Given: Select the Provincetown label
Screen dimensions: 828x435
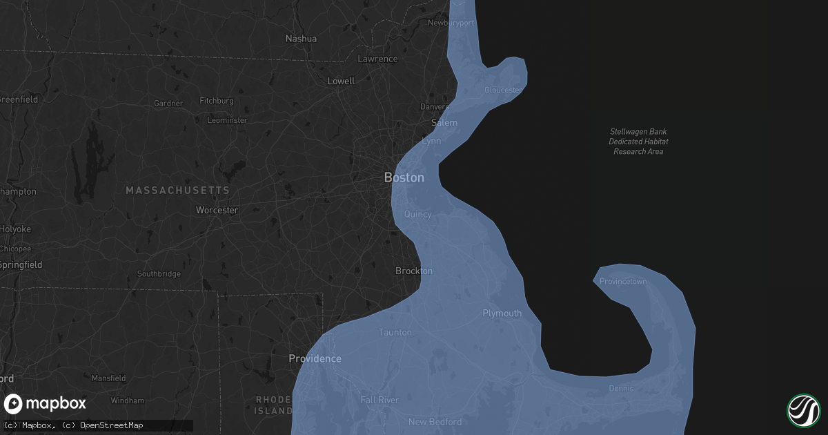Looking at the screenshot, I should coord(623,282).
